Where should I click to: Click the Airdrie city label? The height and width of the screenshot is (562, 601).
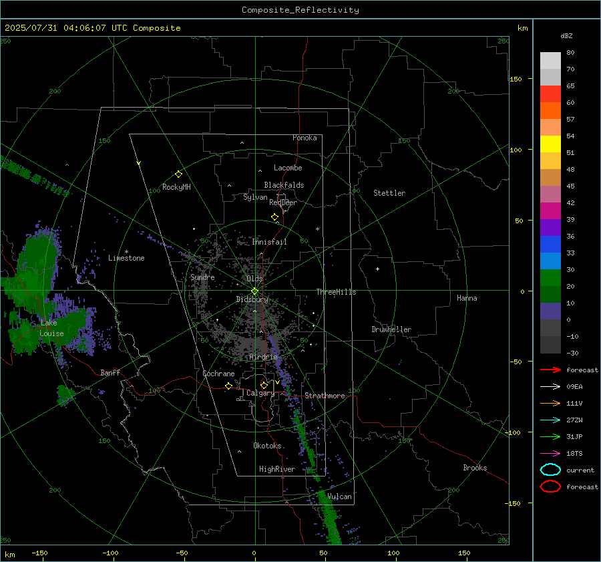(263, 357)
